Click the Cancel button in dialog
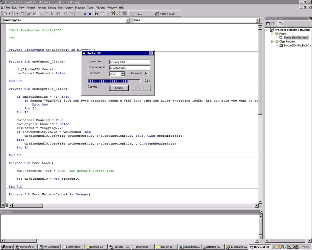This screenshot has width=312, height=250. (119, 88)
